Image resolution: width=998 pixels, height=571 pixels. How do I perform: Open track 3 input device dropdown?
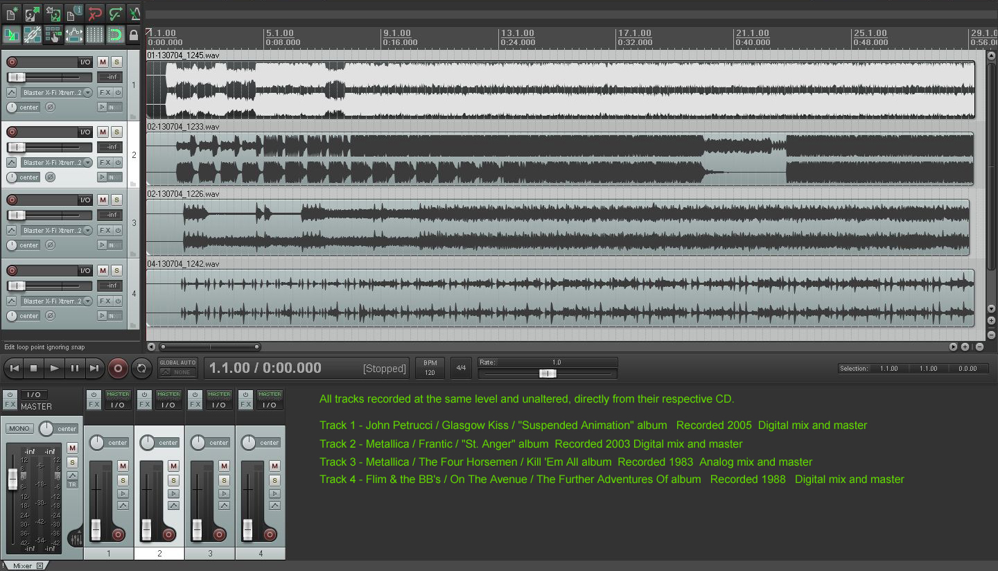(x=57, y=230)
